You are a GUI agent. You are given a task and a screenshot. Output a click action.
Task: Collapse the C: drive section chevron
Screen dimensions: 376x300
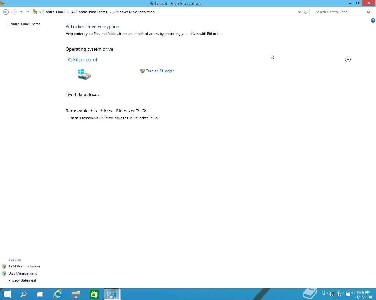point(348,59)
